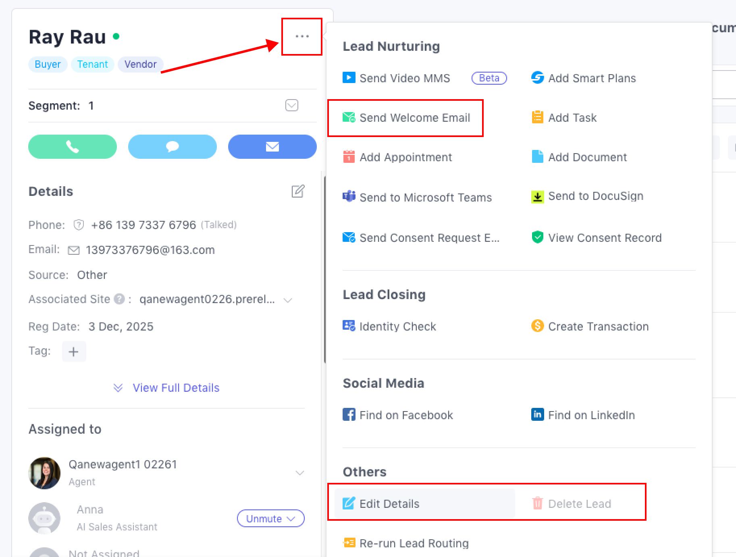Expand assigned agent Qanewagent1 02261 chevron
Screen dimensions: 736x557
pos(299,473)
